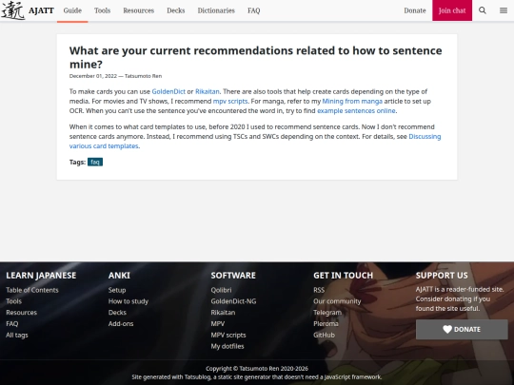Open the Guide nav tab
Image resolution: width=514 pixels, height=385 pixels.
click(72, 10)
